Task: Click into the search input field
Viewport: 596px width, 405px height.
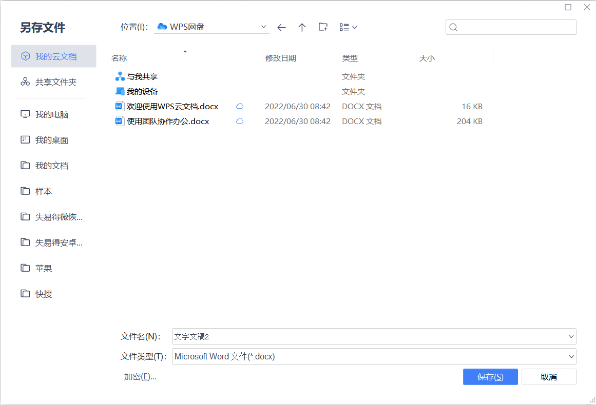Action: (x=511, y=27)
